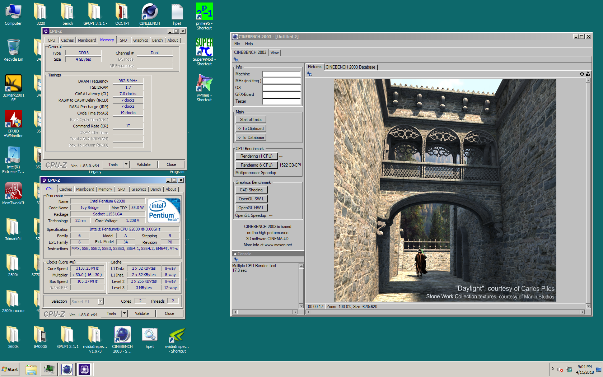Click the '3158.23 MHz' Core Speed value
This screenshot has width=603, height=377.
tap(87, 268)
